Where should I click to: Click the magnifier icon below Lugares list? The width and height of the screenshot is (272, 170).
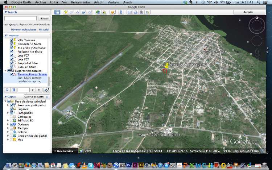click(x=7, y=90)
